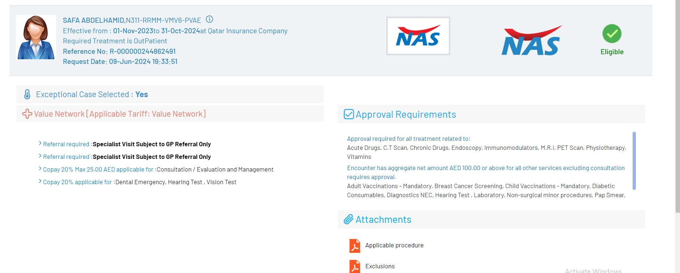Expand the Dental Emergency copay chevron
This screenshot has width=680, height=273.
40,182
